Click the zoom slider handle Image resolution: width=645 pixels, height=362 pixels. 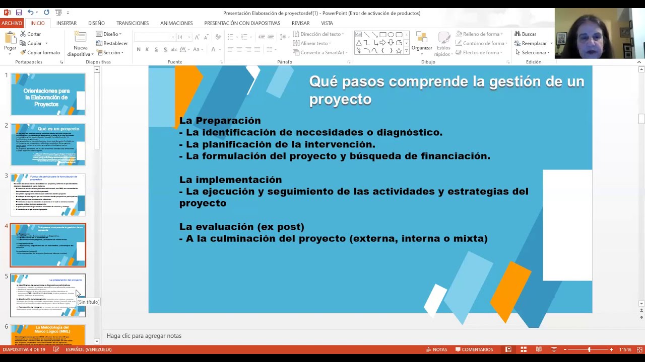tap(589, 349)
